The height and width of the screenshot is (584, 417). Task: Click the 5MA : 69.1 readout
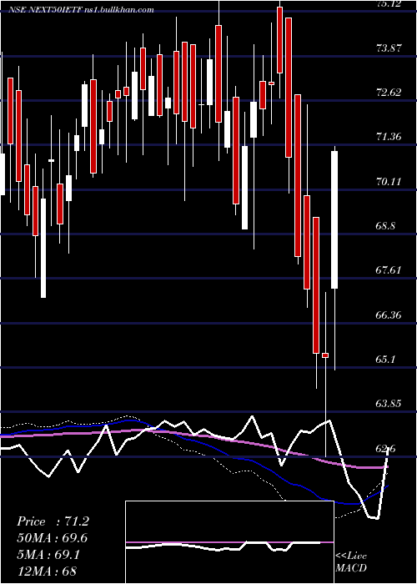(x=48, y=555)
